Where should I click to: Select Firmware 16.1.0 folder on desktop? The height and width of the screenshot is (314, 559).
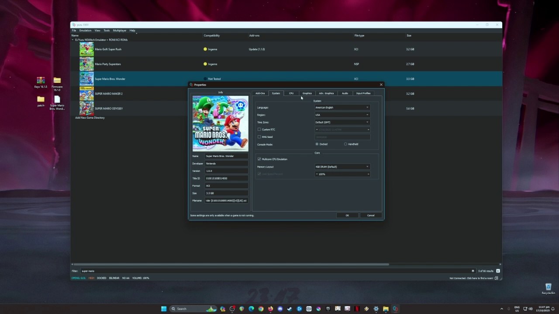[57, 84]
